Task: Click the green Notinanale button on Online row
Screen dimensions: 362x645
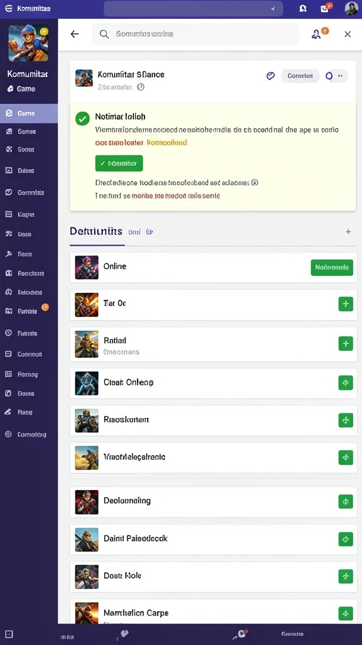Action: point(332,267)
